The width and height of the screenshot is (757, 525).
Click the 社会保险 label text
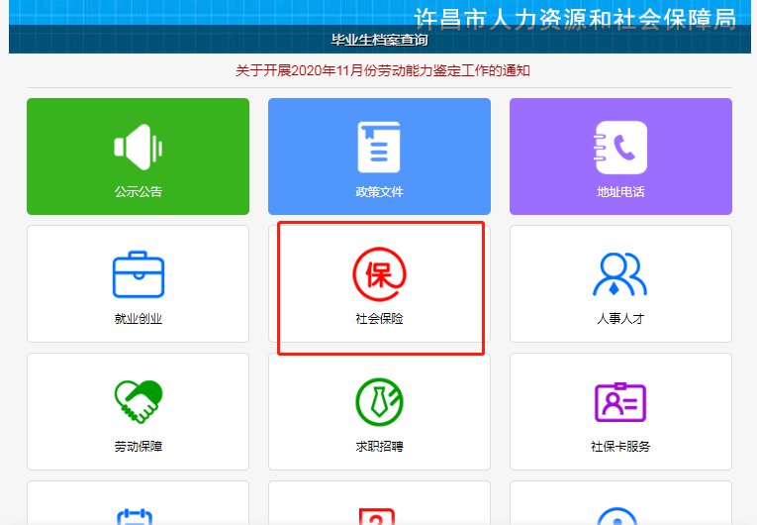379,319
